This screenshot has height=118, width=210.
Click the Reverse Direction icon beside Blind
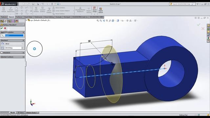pos(2,44)
